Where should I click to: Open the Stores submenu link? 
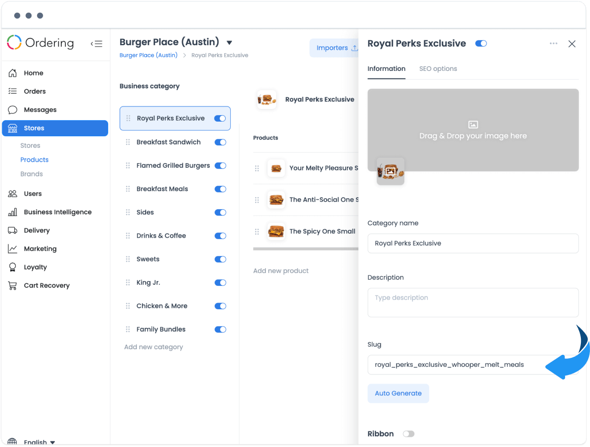point(30,145)
